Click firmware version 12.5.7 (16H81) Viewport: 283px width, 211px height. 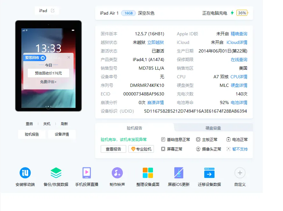point(149,34)
